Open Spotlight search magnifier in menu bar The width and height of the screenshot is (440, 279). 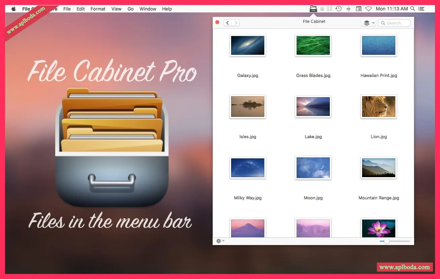click(412, 9)
